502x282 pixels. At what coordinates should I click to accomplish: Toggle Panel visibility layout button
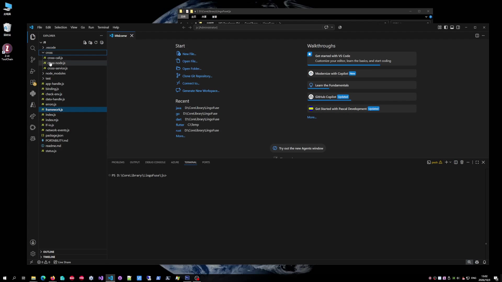452,27
